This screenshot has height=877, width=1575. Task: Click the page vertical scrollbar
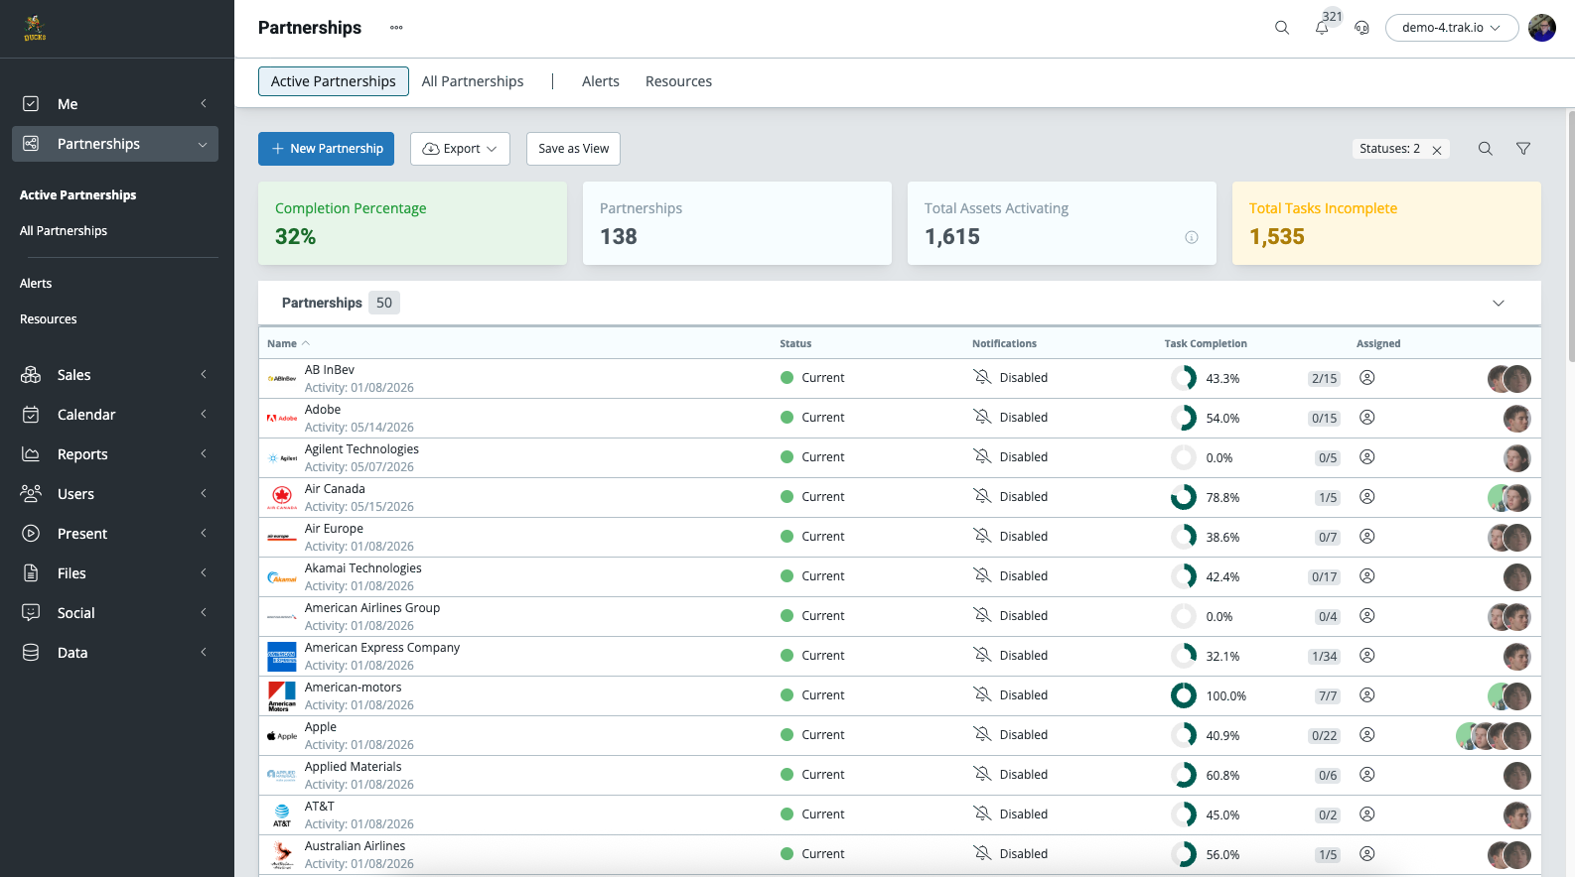click(1570, 236)
